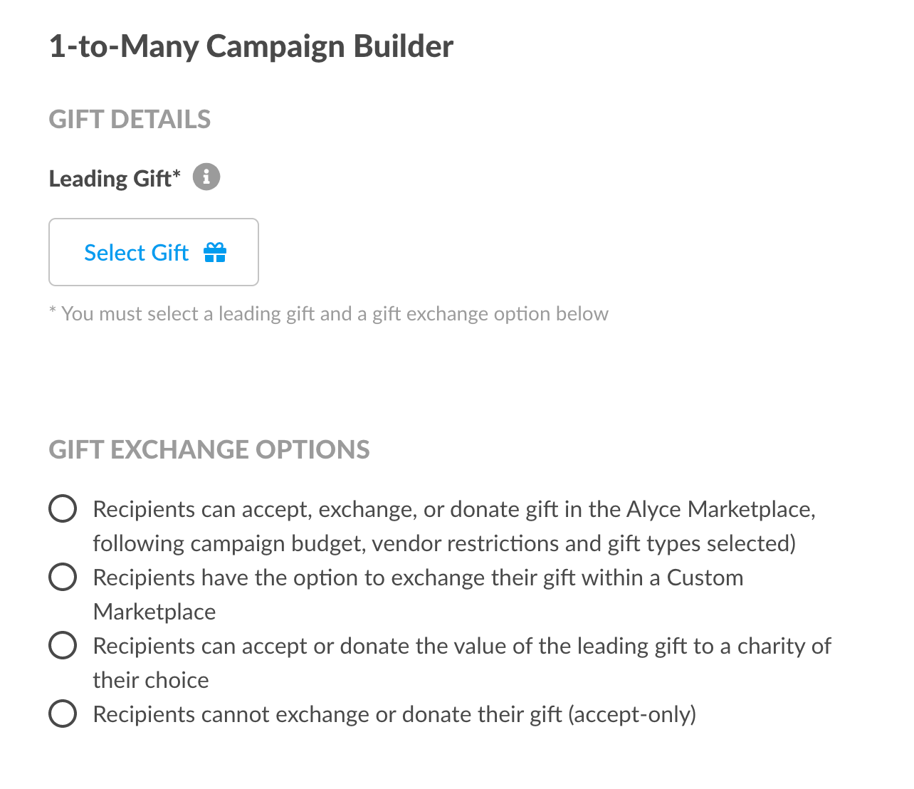Click the 'You must select a leading gift' note
This screenshot has height=789, width=914.
click(328, 314)
